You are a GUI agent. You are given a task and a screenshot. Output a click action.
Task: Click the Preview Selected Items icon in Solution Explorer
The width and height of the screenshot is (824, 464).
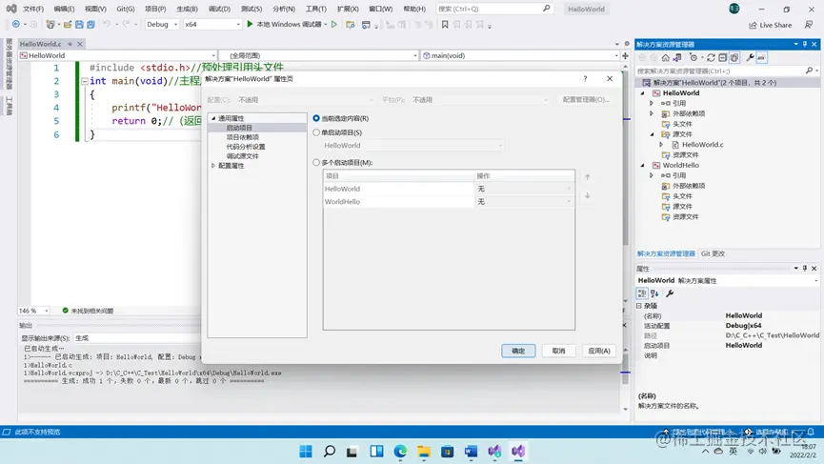[x=761, y=57]
